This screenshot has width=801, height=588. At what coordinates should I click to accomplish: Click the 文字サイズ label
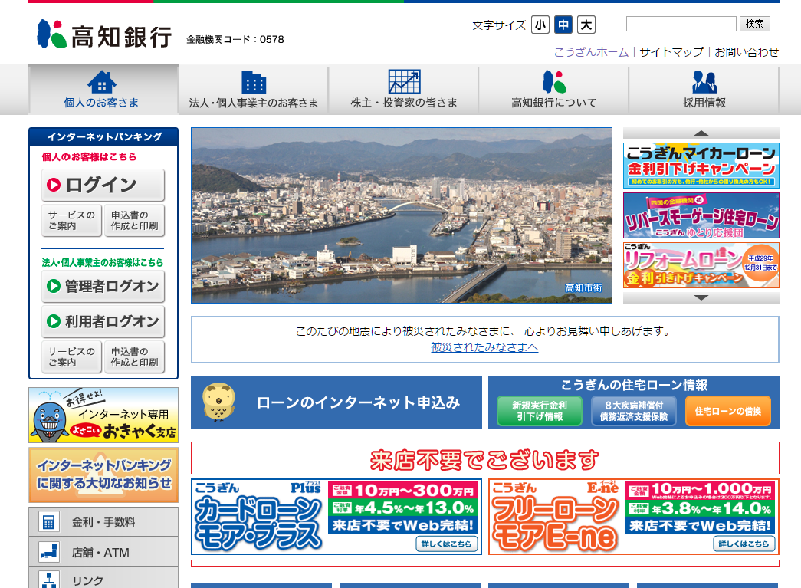point(498,25)
